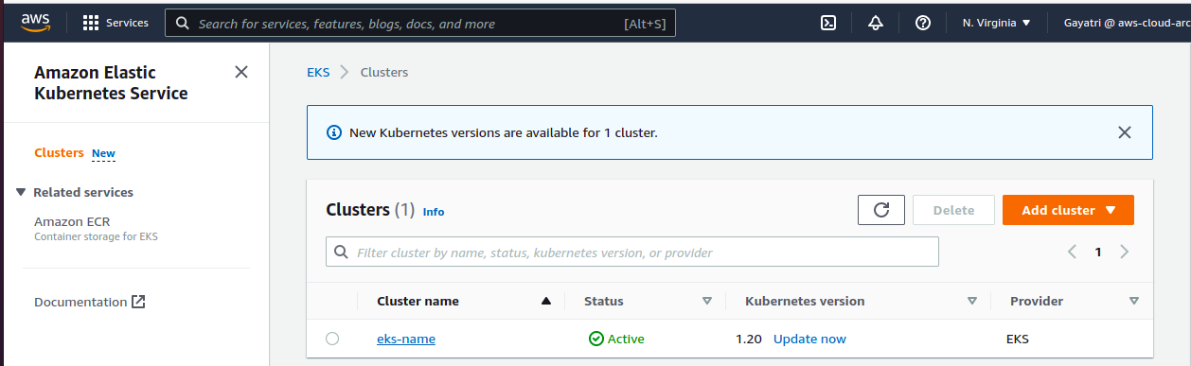
Task: Open Documentation external link
Action: (x=90, y=302)
